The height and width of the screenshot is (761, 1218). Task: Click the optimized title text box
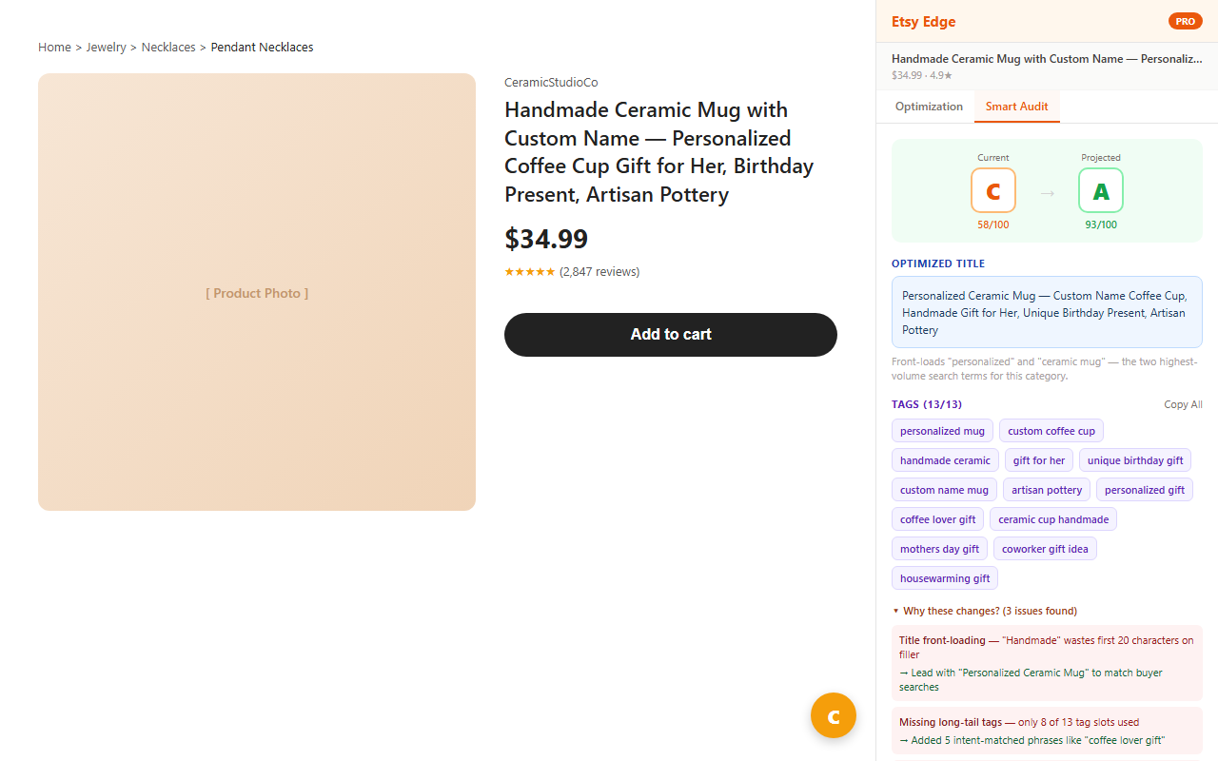click(1047, 312)
